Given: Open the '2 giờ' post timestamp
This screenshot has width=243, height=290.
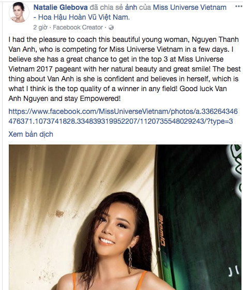Looking at the screenshot, I should 40,27.
